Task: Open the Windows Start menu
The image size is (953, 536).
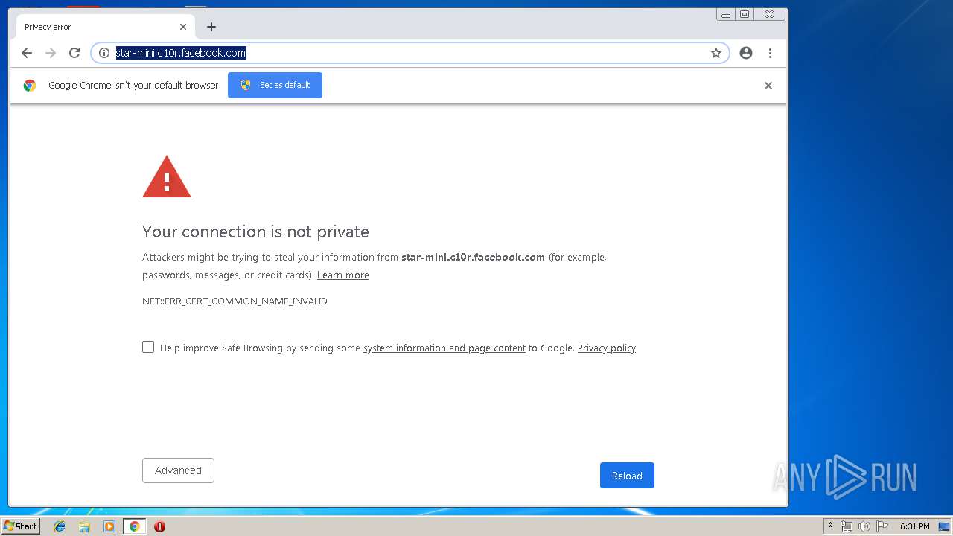Action: click(x=20, y=526)
